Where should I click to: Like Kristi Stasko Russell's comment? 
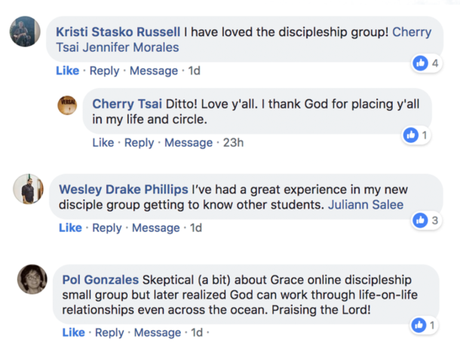(x=67, y=71)
